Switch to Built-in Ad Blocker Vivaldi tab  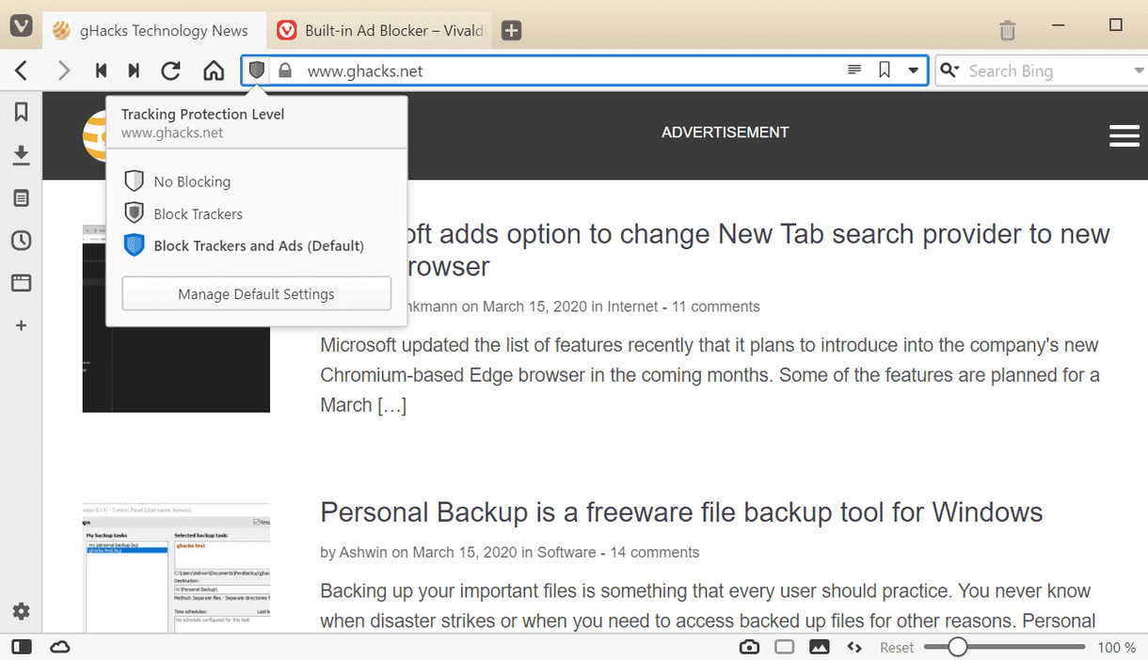[x=379, y=31]
